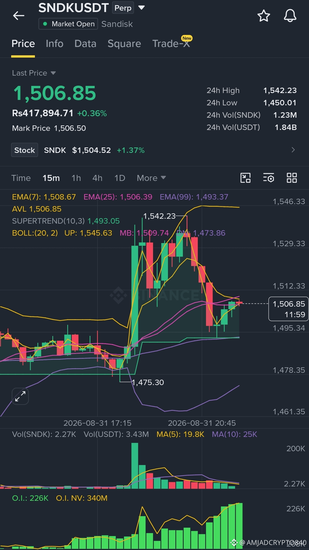309x550 pixels.
Task: Open SNDKUSDT pair selector dropdown arrow
Action: pyautogui.click(x=141, y=7)
